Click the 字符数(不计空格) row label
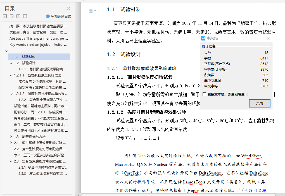The image size is (285, 196). [x=217, y=64]
